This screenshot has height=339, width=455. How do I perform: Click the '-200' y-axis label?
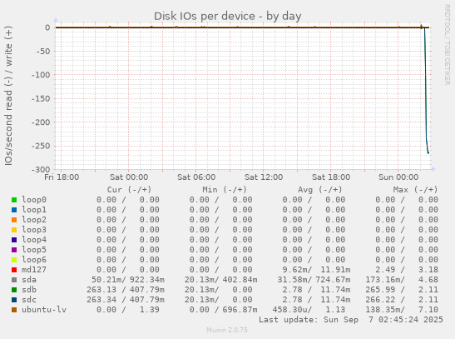click(x=41, y=122)
